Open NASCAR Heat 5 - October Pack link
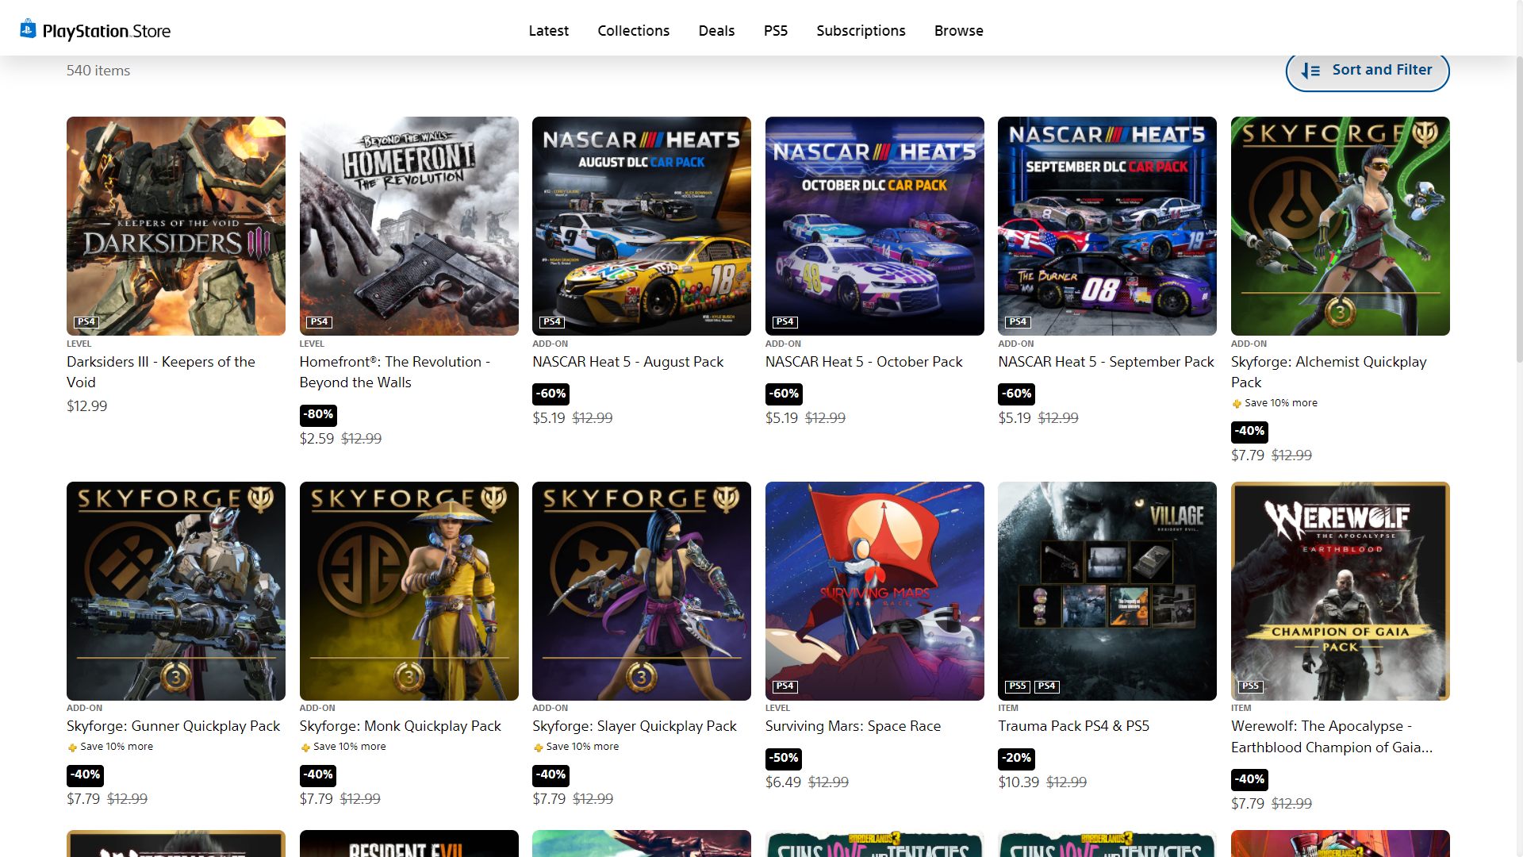Viewport: 1523px width, 857px height. 863,362
